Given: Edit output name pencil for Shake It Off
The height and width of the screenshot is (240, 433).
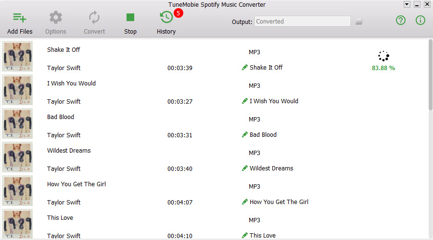Looking at the screenshot, I should (x=245, y=67).
